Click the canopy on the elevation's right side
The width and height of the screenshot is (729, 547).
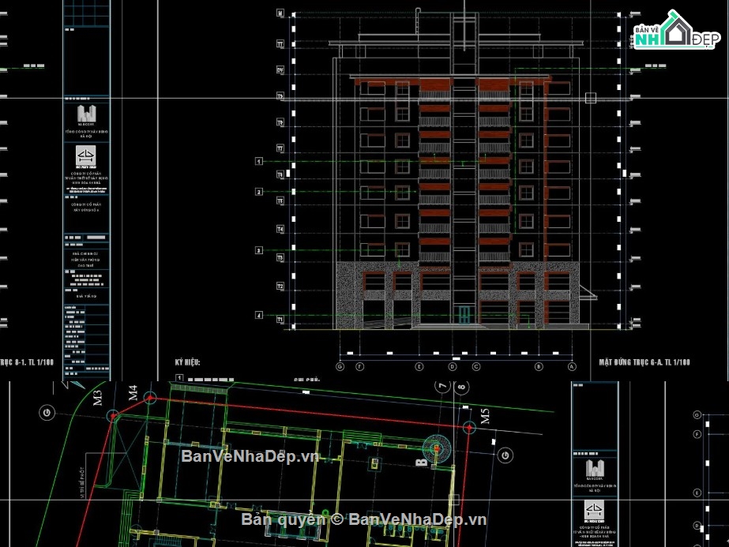(588, 293)
